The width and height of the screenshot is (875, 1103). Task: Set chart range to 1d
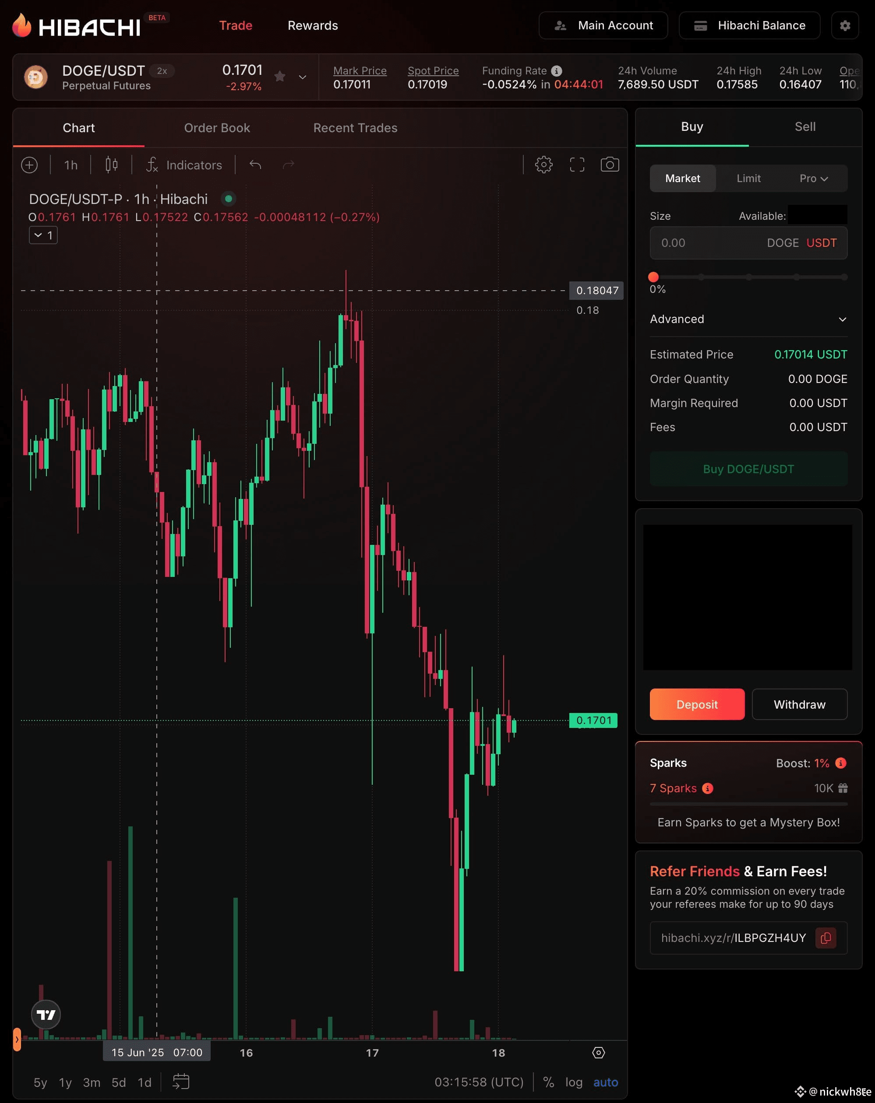pos(145,1082)
